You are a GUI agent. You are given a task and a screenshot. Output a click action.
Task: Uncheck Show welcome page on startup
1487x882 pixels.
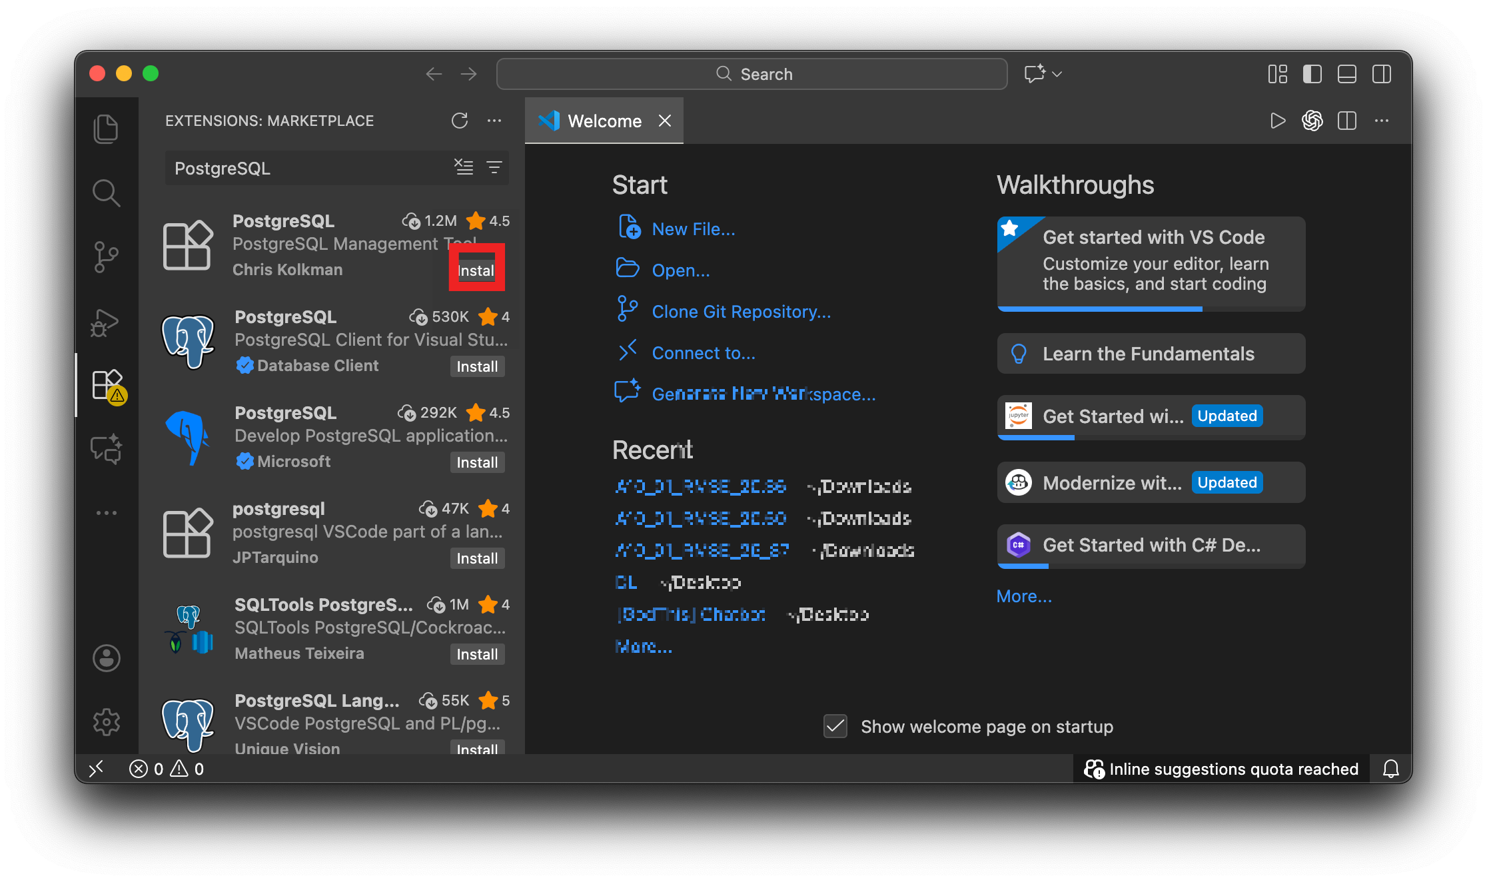pos(835,727)
